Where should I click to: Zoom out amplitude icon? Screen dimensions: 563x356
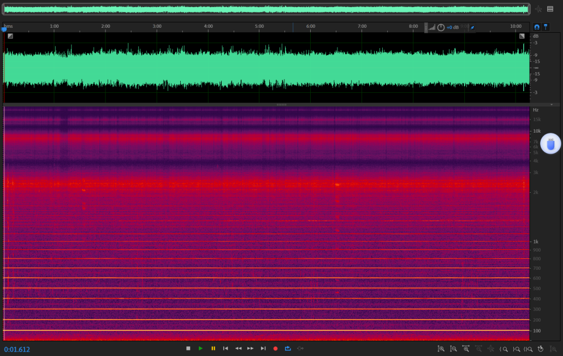[x=453, y=348]
